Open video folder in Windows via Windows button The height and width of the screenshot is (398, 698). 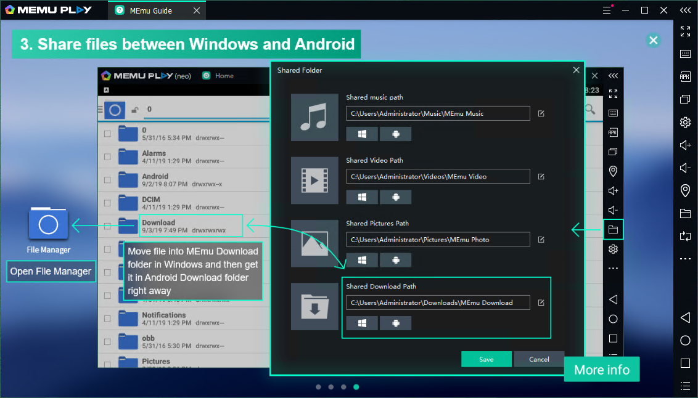coord(362,197)
